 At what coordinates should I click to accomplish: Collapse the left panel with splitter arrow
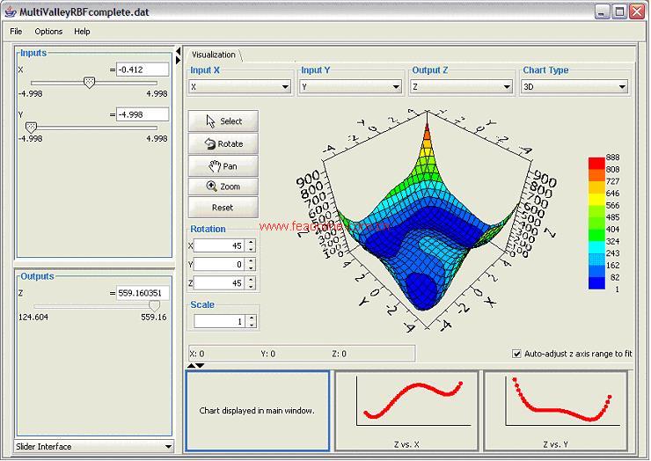179,50
